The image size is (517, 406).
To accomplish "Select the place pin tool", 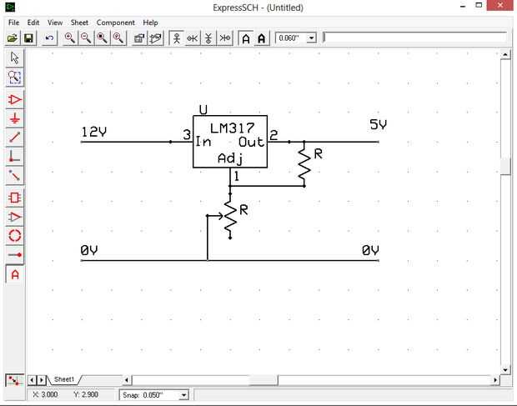I will pos(14,255).
